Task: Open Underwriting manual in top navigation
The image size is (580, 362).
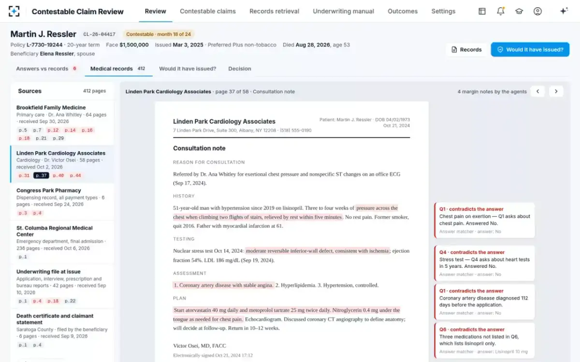Action: (x=343, y=11)
